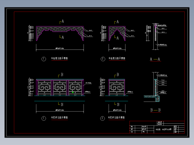Select vertical dimension chain left of narrow 挂落
The width and height of the screenshot is (194, 145).
click(x=103, y=33)
